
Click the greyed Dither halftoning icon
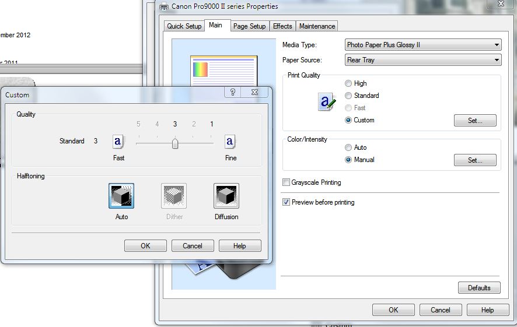[174, 196]
